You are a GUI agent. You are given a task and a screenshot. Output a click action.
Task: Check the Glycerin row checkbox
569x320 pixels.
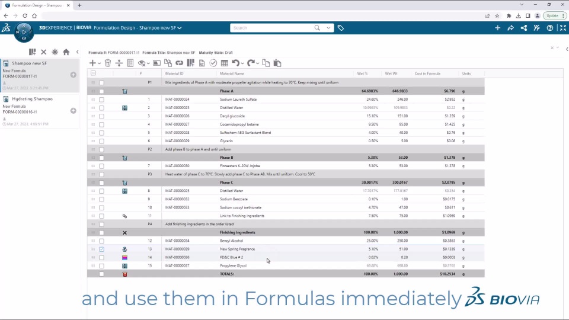tap(101, 141)
